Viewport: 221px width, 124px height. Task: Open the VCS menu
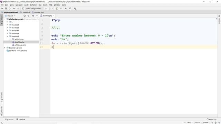click(x=51, y=5)
